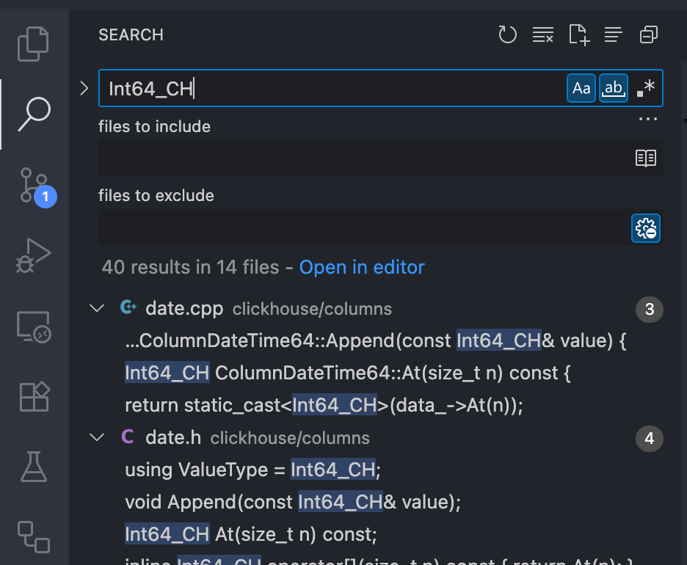Select the using ValueType = Int64_CH match
Screen dimensions: 687x565
(252, 470)
